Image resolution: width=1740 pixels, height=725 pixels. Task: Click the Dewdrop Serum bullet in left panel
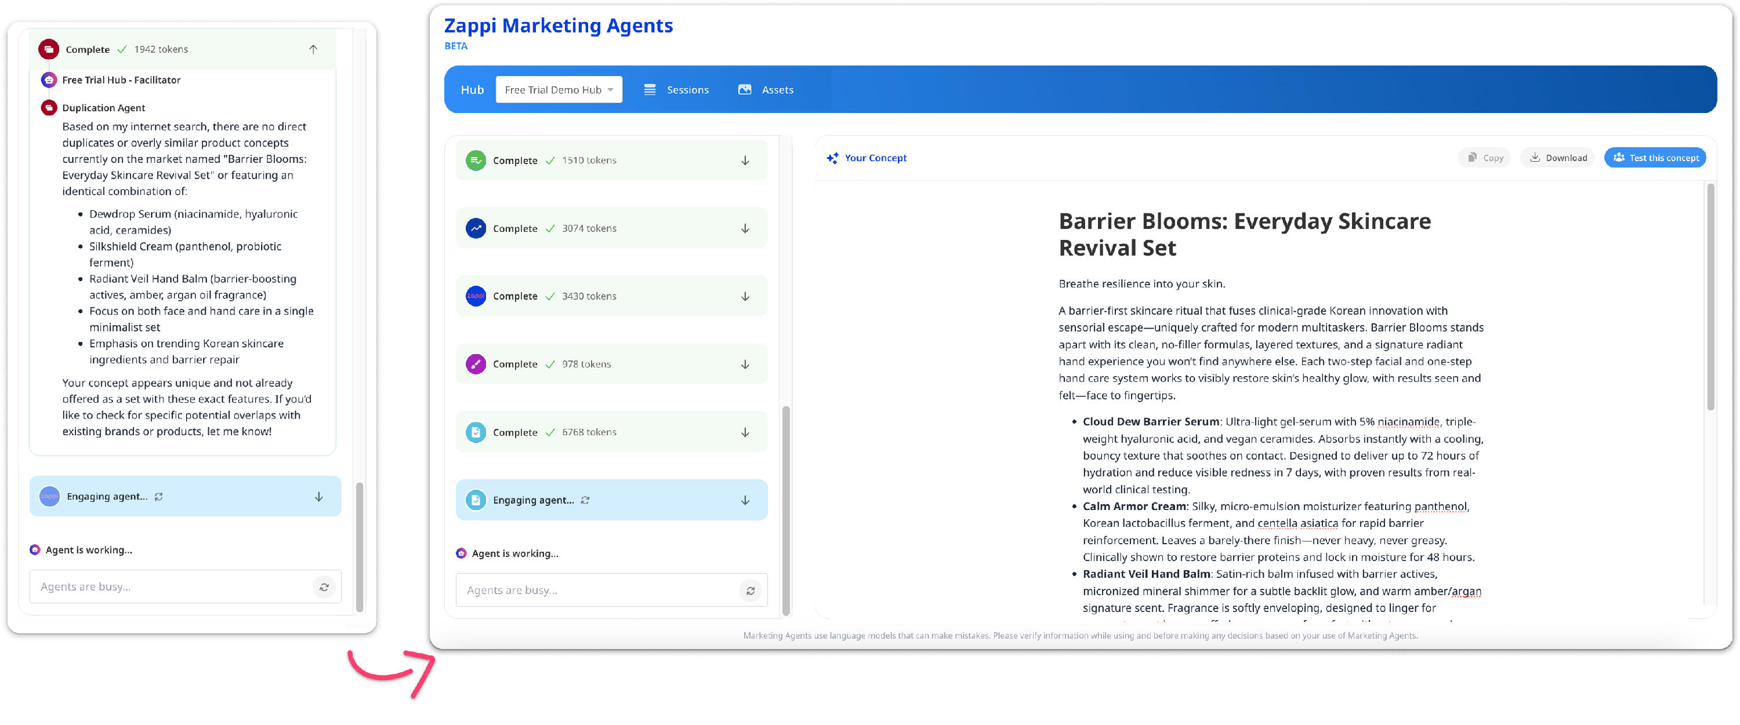click(x=193, y=221)
